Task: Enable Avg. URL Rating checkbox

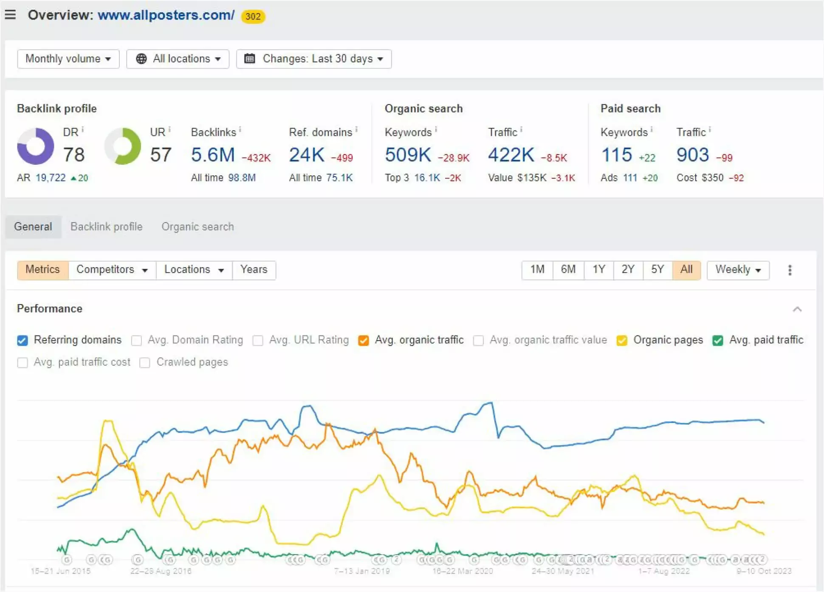Action: point(258,340)
